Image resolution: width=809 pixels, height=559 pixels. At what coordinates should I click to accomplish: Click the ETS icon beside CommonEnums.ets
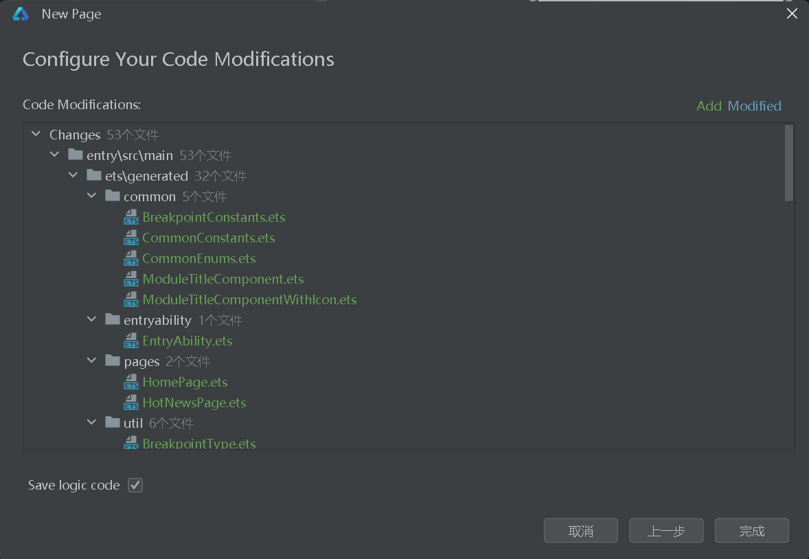[x=130, y=259]
